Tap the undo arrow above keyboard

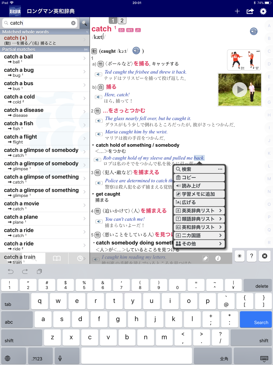pos(10,271)
